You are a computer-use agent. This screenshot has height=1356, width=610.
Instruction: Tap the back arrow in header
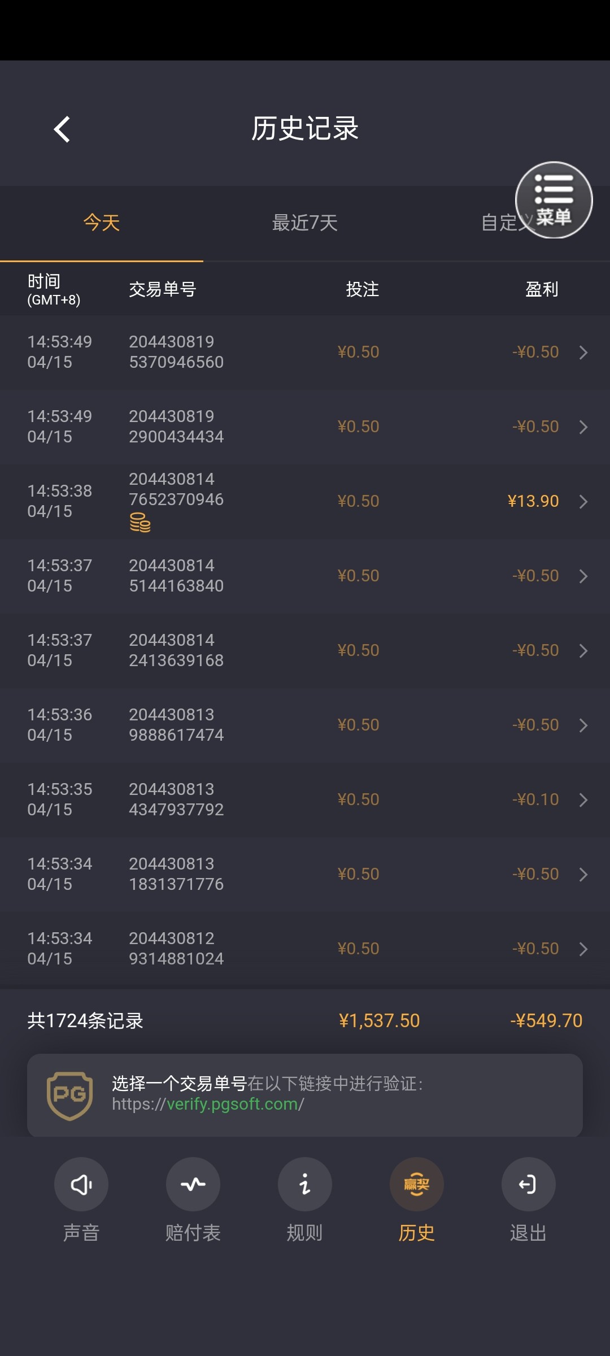[x=62, y=129]
